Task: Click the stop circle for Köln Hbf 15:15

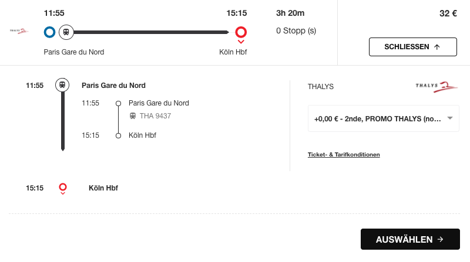Action: coord(119,136)
